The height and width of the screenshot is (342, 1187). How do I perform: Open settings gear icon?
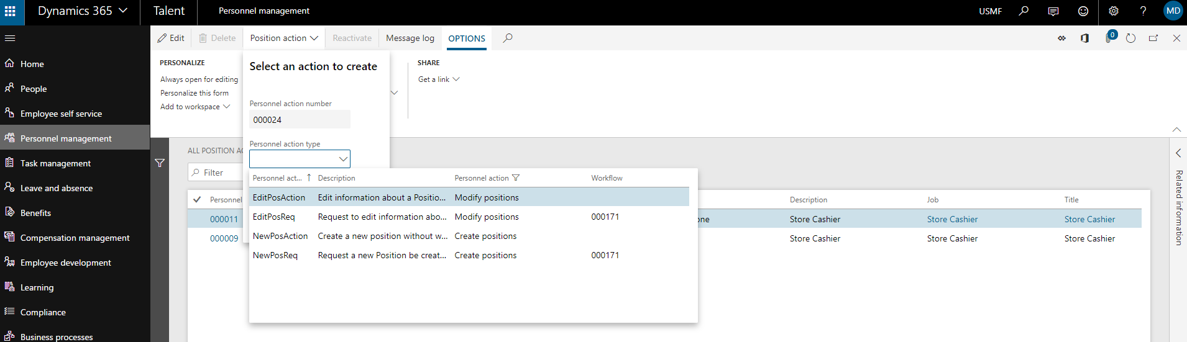[x=1114, y=11]
